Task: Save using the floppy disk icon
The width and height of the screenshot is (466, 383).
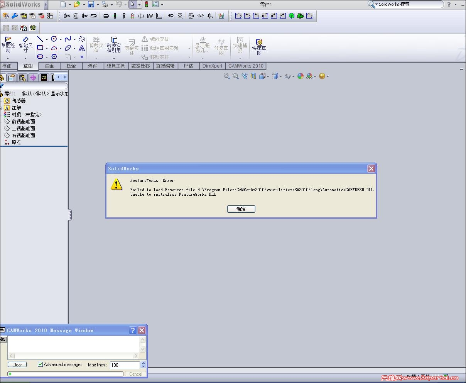Action: [91, 5]
